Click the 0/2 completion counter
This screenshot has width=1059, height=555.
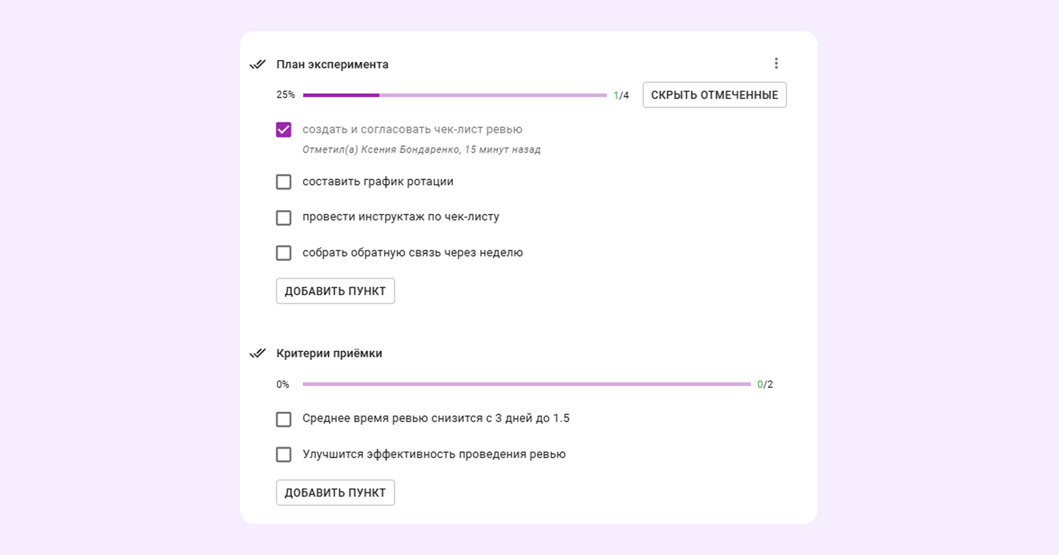[765, 385]
